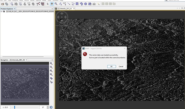The height and width of the screenshot is (109, 185).
Task: Minimize the Navigation panel
Action: 52,60
